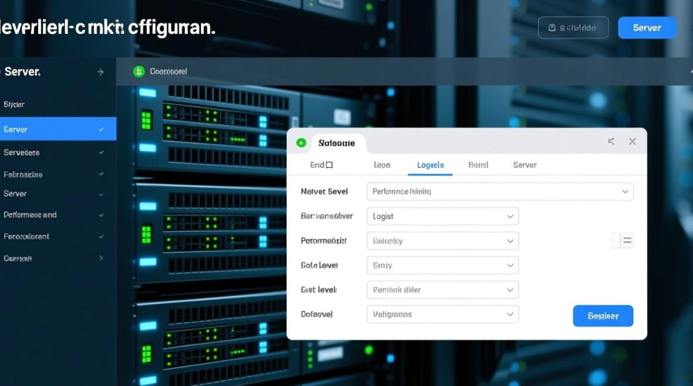The height and width of the screenshot is (386, 693).
Task: Close the dialog with the X icon
Action: [632, 142]
